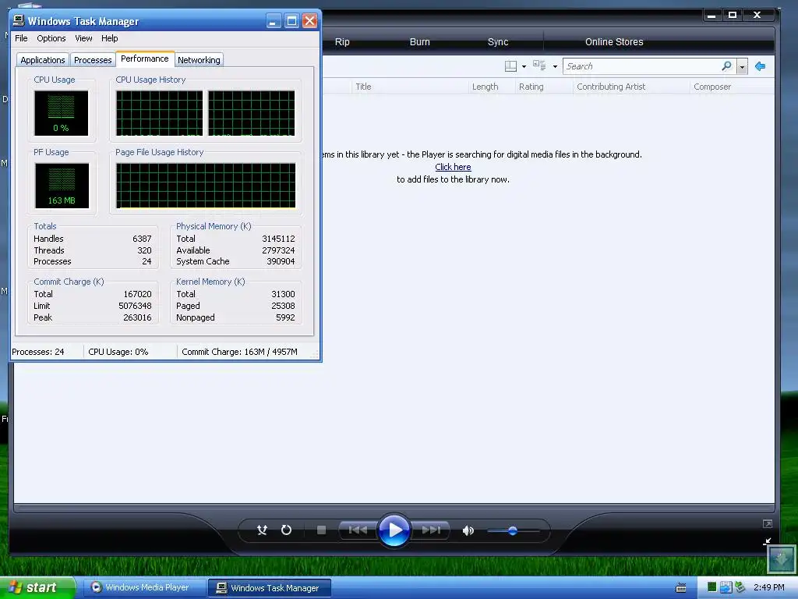Adjust the Media Player volume slider
This screenshot has width=798, height=599.
tap(513, 530)
